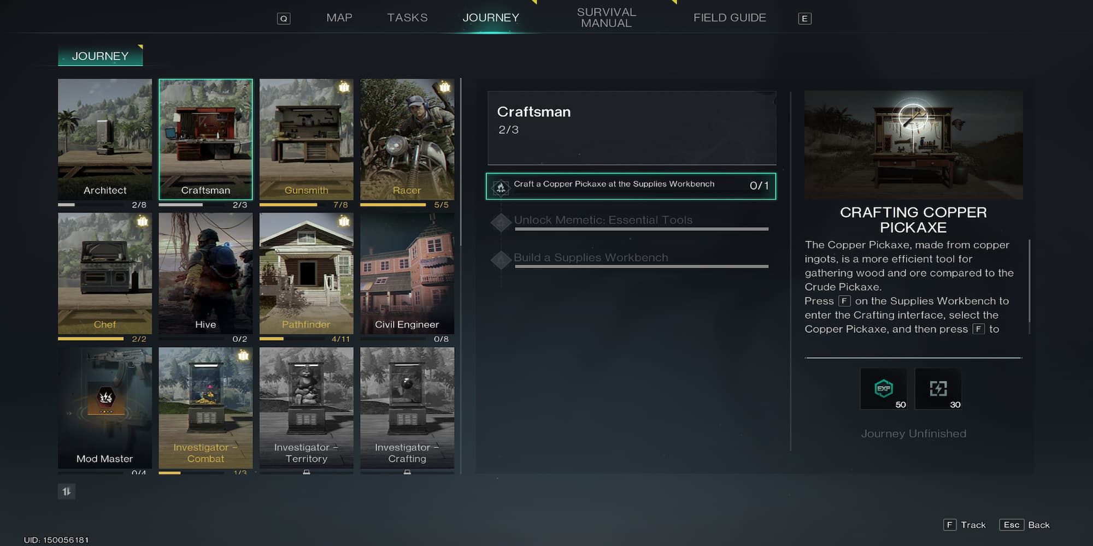
Task: Open Investigator - Territory journey card
Action: click(306, 408)
